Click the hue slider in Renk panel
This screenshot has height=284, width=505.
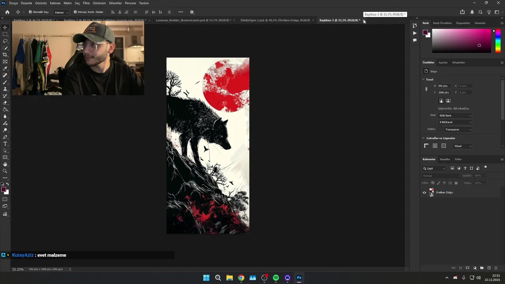pos(498,41)
